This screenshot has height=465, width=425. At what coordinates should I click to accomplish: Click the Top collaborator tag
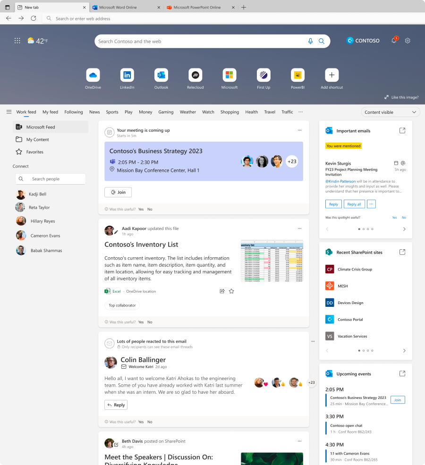(x=122, y=305)
